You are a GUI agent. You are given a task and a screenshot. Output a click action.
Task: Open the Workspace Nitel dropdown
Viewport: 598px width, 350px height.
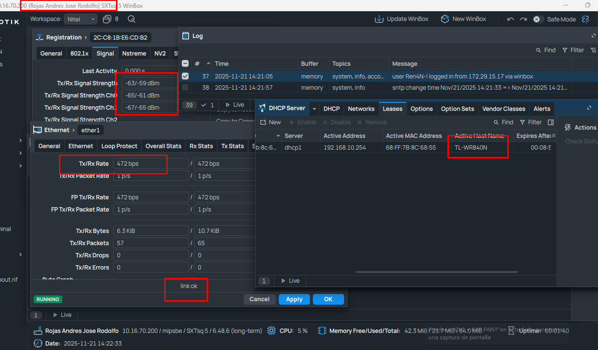[80, 19]
